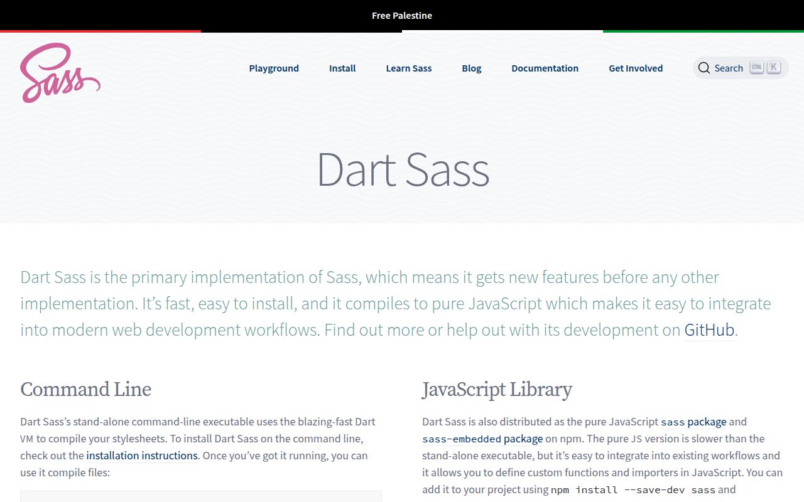Click the magnifying glass search icon
The image size is (804, 502).
coord(704,68)
